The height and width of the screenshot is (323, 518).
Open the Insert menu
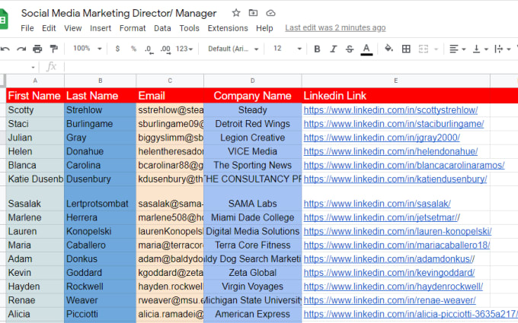coord(101,28)
